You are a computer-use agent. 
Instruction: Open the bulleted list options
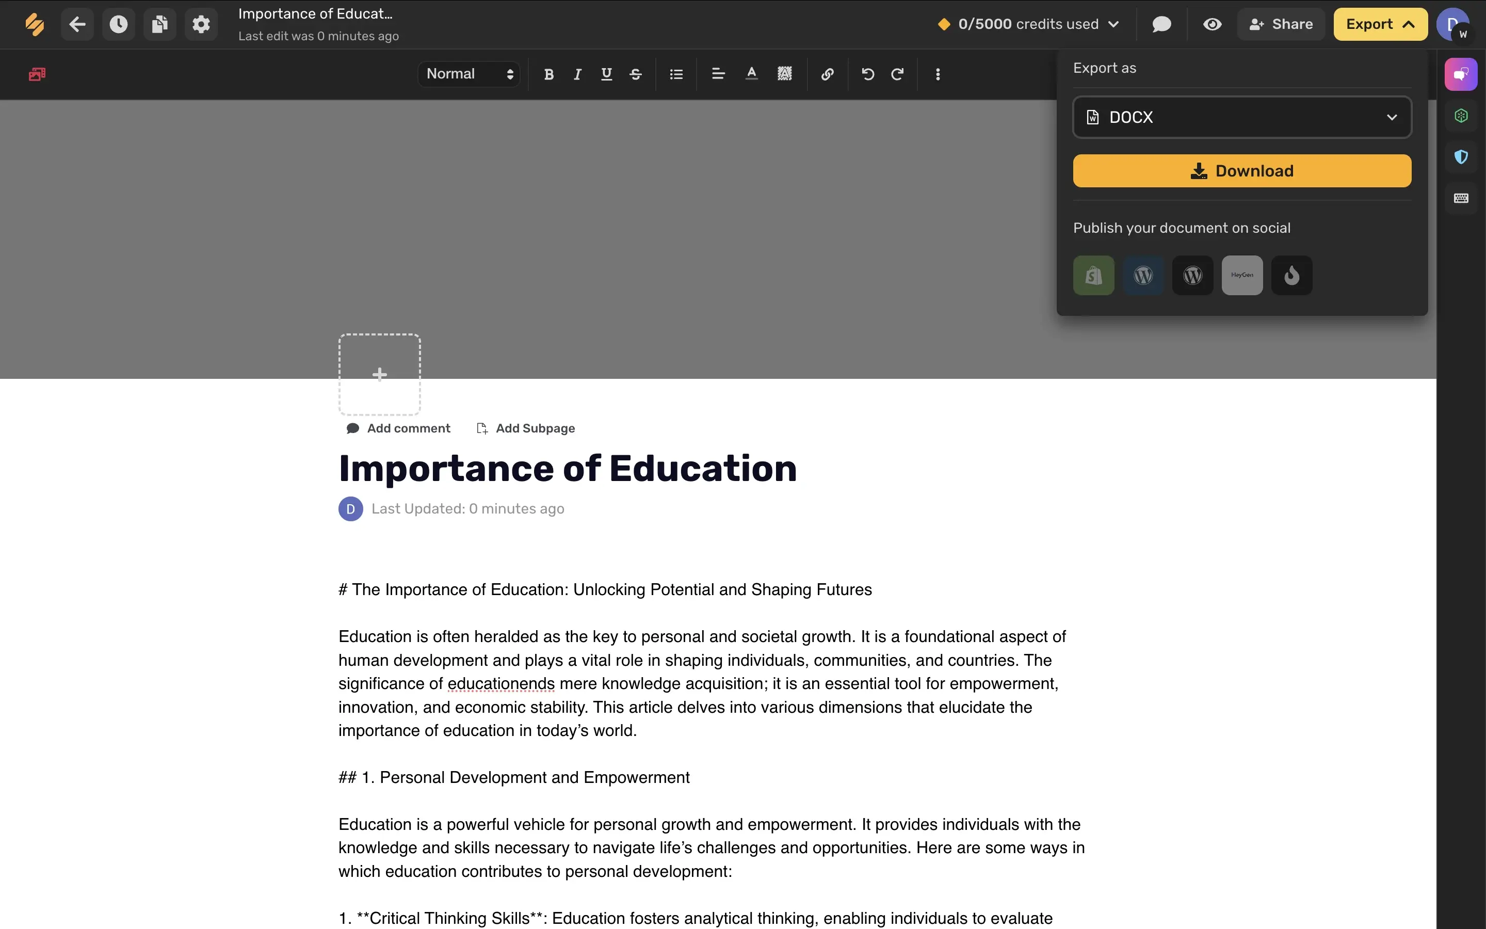point(676,74)
